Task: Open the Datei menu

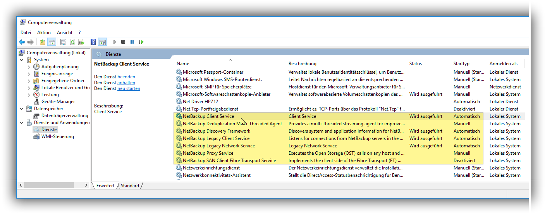Action: tap(26, 33)
